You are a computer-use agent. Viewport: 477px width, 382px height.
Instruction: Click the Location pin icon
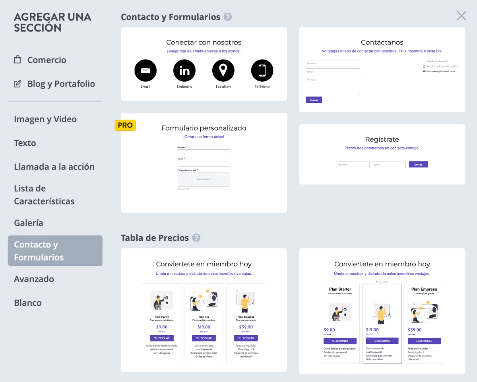click(x=223, y=70)
